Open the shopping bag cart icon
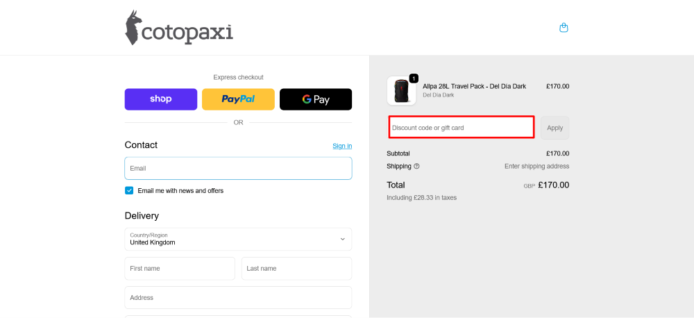The image size is (694, 318). [564, 28]
